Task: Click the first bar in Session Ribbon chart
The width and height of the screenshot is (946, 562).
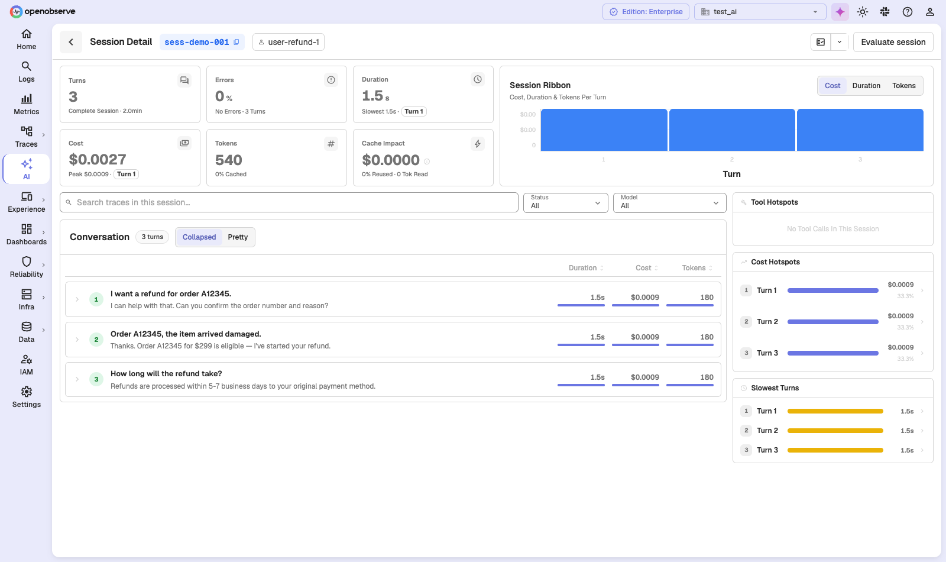Action: click(x=604, y=130)
